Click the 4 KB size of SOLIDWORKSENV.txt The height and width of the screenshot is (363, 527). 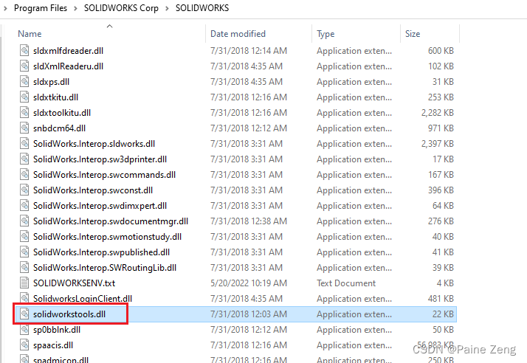coord(445,283)
